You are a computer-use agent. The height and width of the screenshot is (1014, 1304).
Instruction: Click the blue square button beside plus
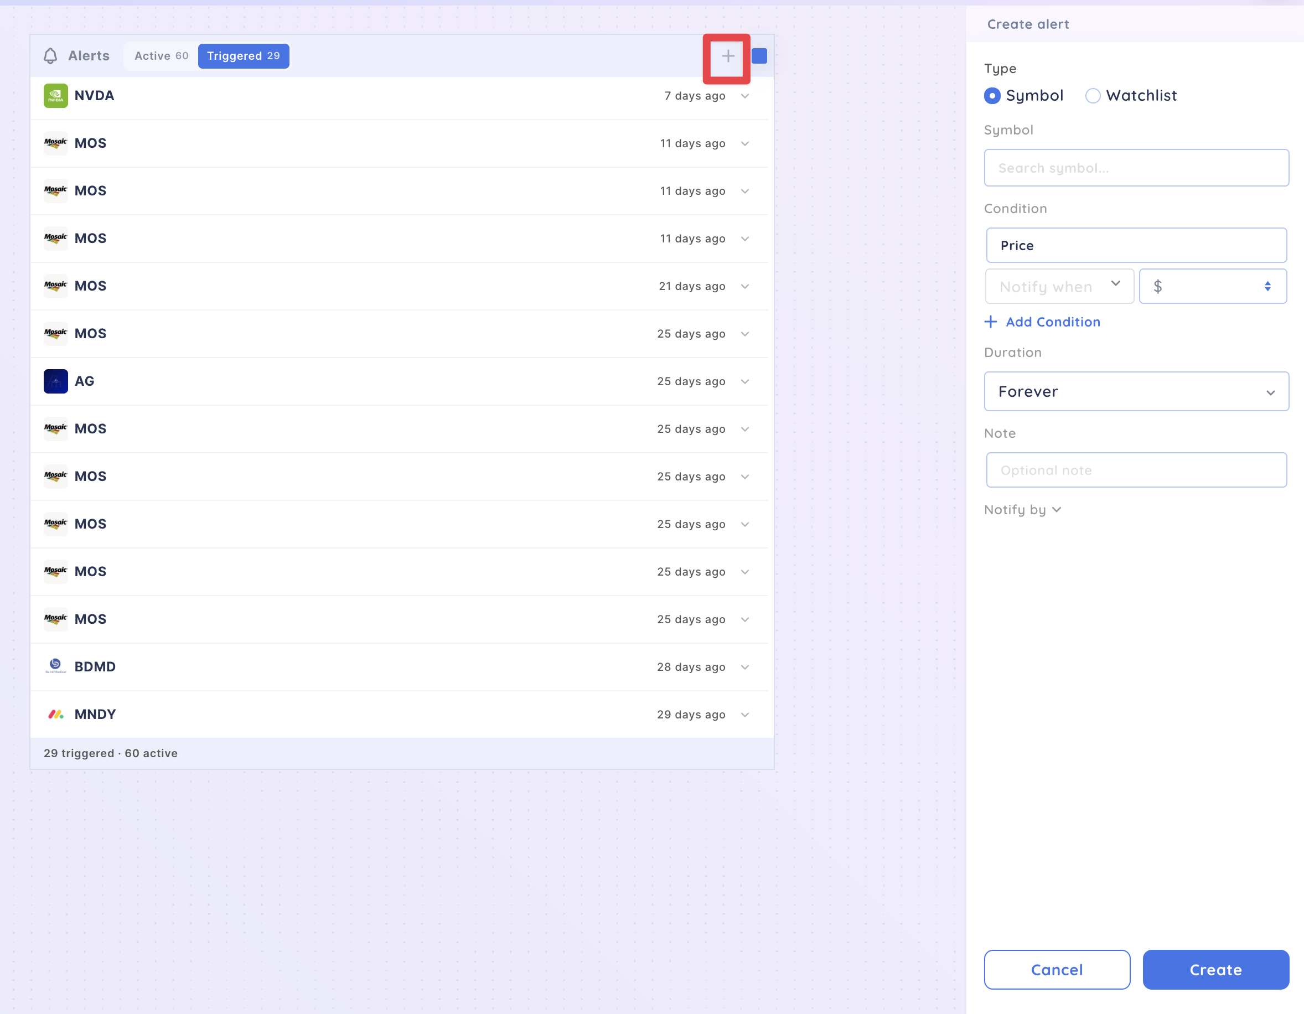759,56
